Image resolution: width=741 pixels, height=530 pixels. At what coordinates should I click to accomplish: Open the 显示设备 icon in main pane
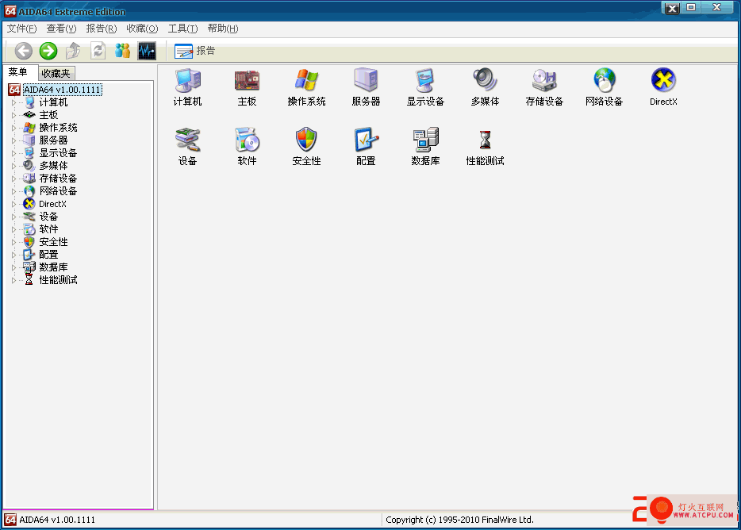(426, 87)
